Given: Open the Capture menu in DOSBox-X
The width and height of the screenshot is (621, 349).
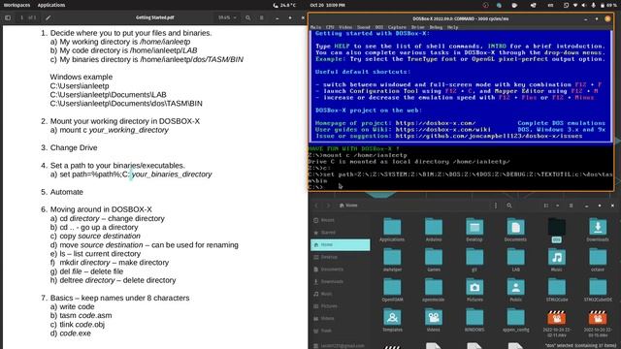Looking at the screenshot, I should pos(397,27).
